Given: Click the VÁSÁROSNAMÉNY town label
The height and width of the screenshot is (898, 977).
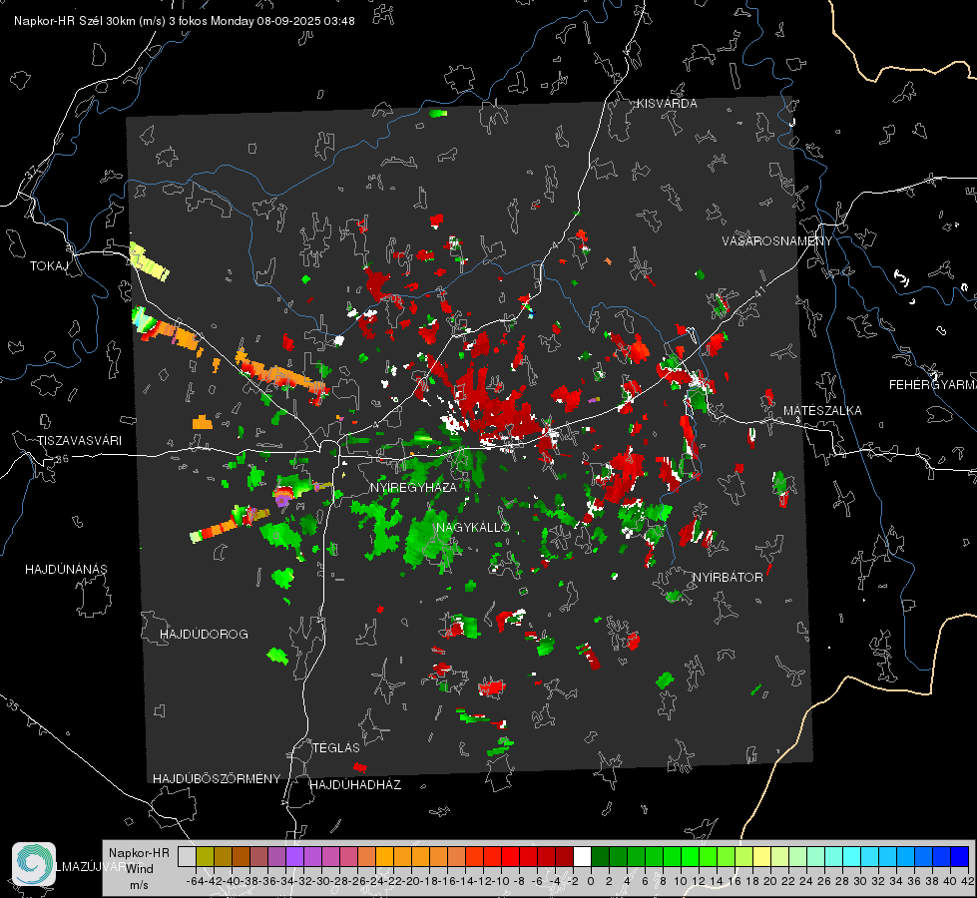Looking at the screenshot, I should (777, 241).
